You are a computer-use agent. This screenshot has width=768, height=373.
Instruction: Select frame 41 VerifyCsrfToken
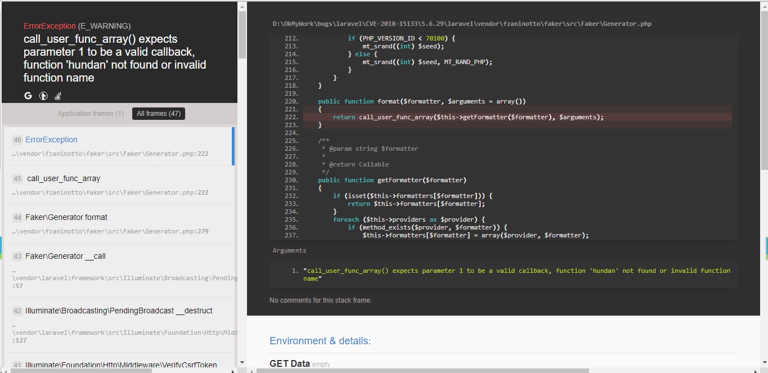(x=118, y=361)
